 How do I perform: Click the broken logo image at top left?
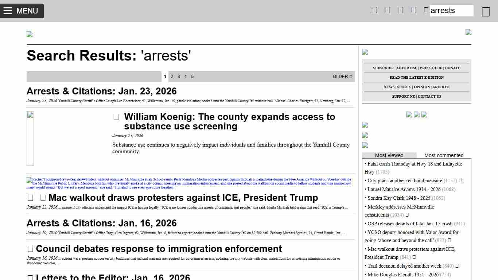(30, 35)
